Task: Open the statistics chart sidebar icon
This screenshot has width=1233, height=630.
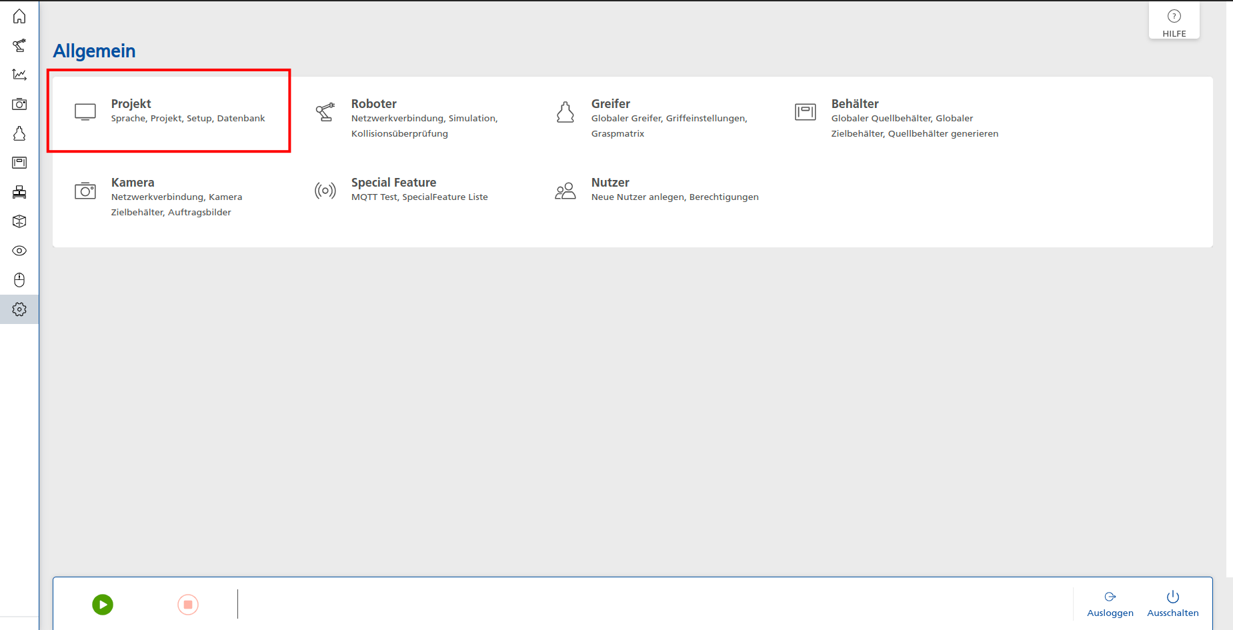Action: tap(19, 75)
